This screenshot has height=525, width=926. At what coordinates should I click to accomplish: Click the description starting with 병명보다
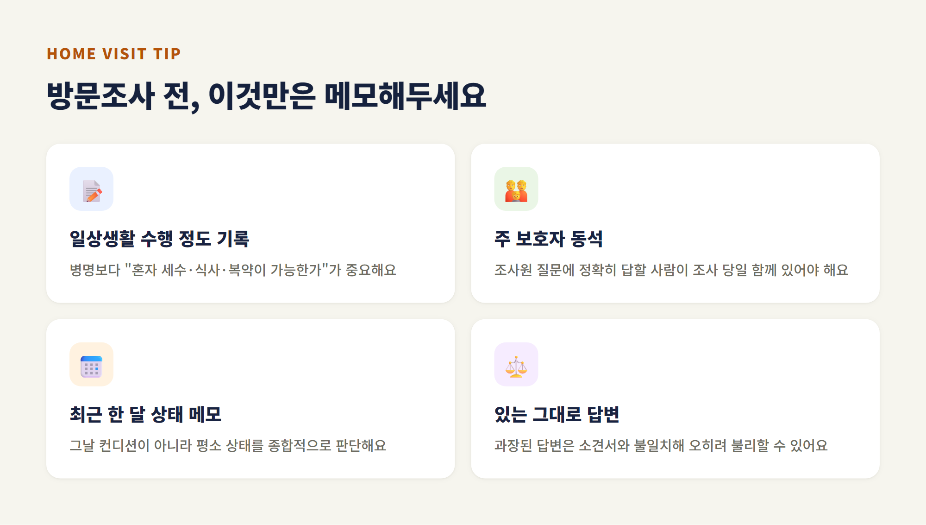(233, 270)
